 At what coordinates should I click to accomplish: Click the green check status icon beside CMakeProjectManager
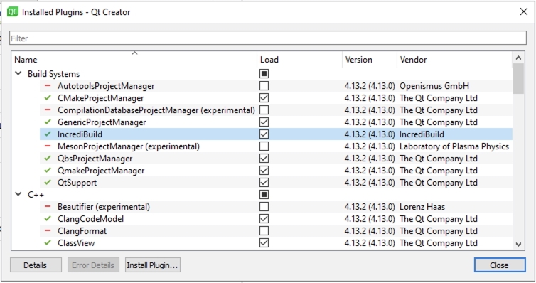(x=48, y=98)
